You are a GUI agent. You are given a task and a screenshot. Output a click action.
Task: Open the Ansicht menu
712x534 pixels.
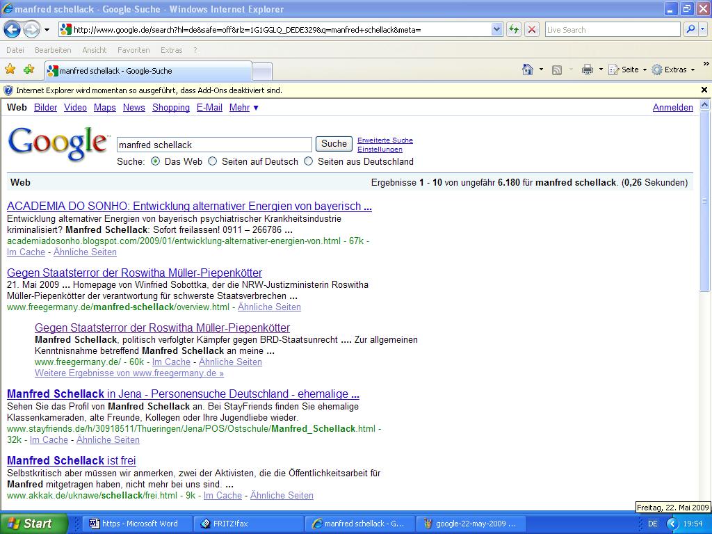[95, 50]
